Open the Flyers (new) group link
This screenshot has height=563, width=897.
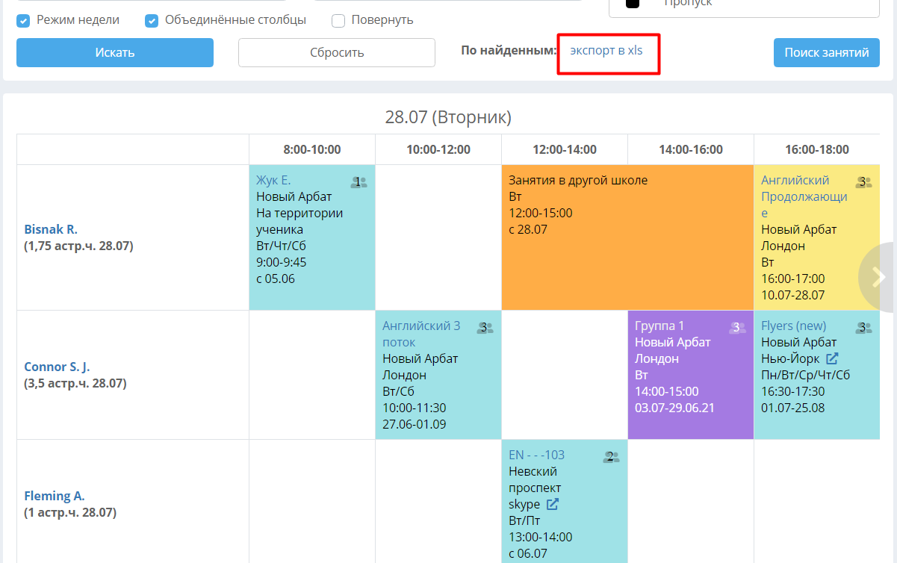pyautogui.click(x=794, y=326)
